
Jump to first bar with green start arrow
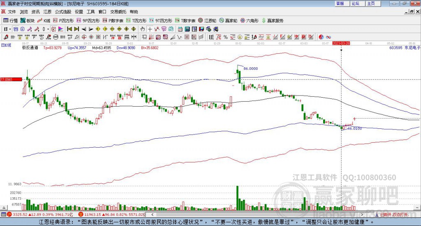point(69,29)
